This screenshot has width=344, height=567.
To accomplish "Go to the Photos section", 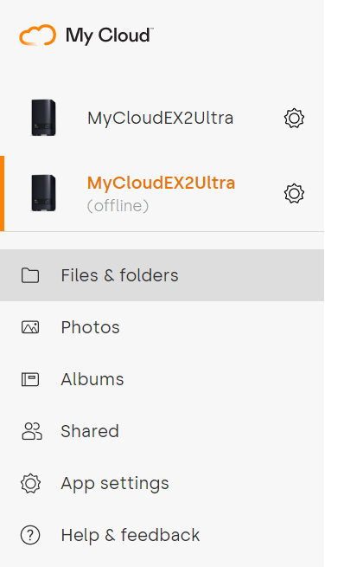I will pos(162,327).
